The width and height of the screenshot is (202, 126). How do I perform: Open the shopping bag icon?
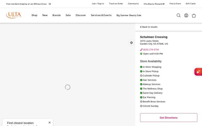click(194, 15)
